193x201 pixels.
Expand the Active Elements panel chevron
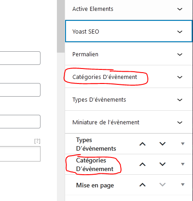coord(180,9)
